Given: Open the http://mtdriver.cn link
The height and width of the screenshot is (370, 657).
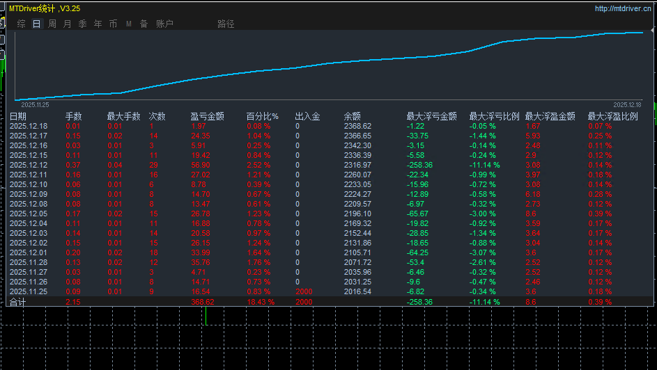Looking at the screenshot, I should (623, 8).
